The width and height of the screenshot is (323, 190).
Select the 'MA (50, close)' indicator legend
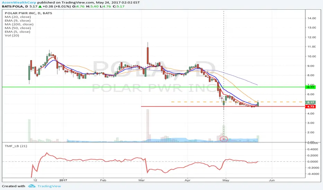(18, 28)
